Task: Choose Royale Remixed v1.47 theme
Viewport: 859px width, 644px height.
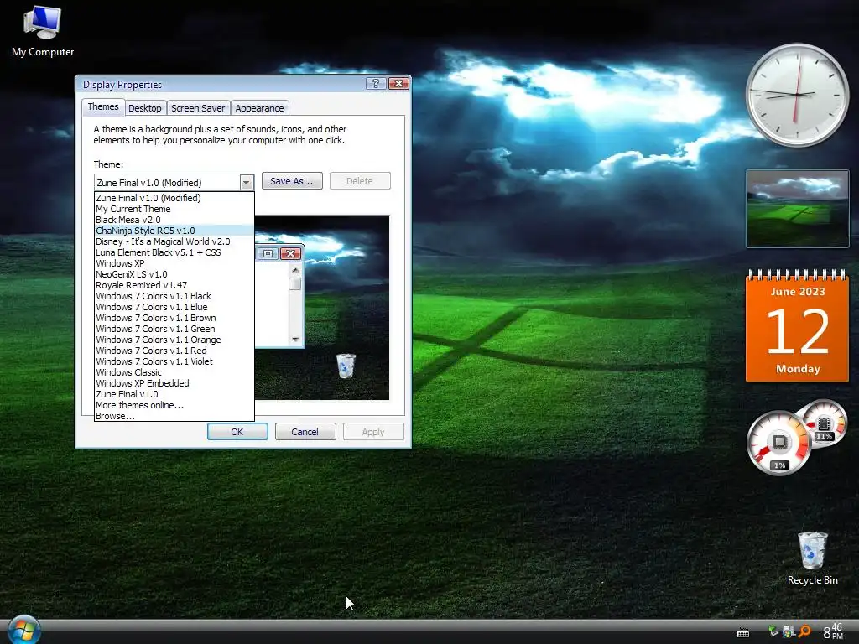Action: point(174,285)
